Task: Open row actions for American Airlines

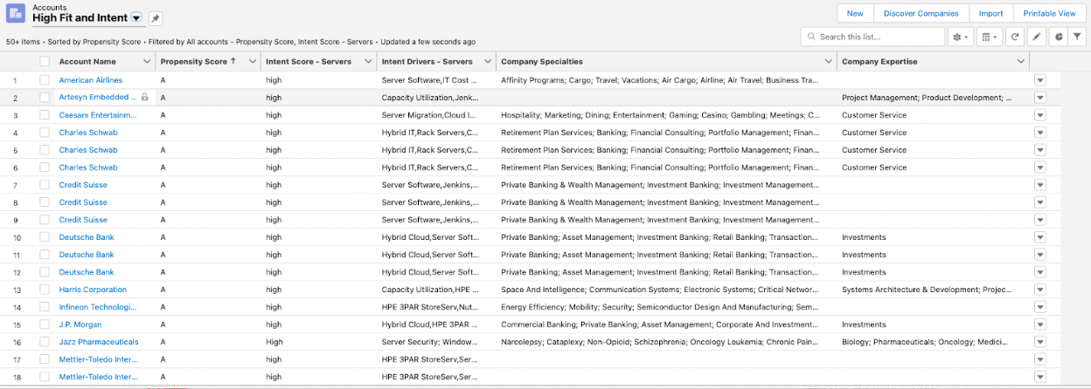Action: click(x=1039, y=80)
